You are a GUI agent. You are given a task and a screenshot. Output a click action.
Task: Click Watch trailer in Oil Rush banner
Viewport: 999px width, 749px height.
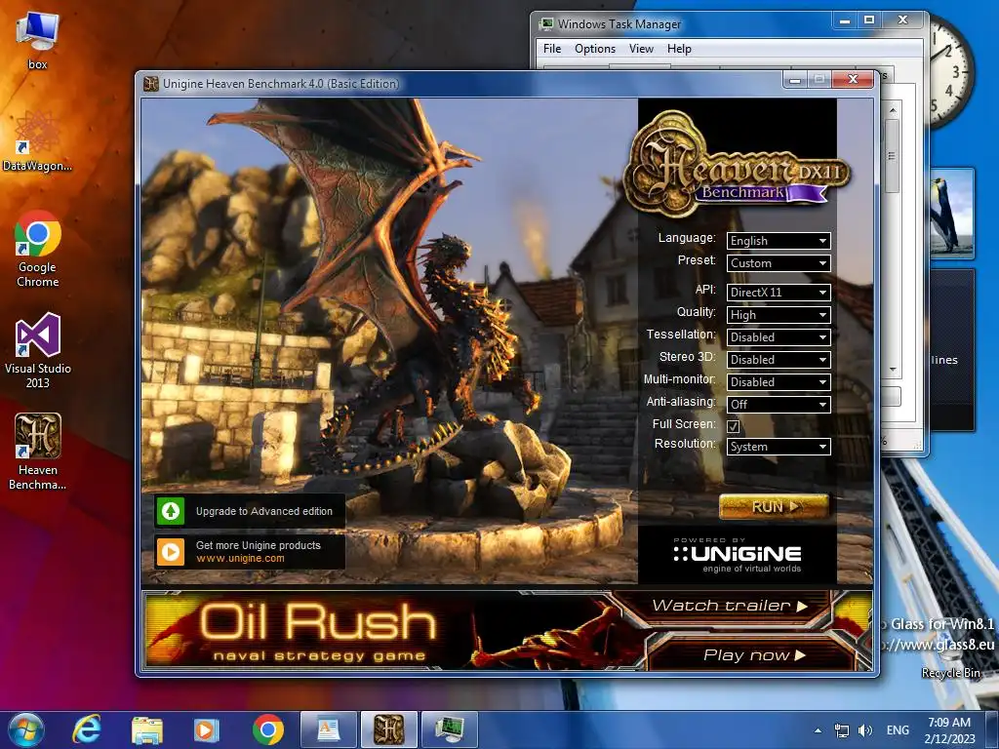tap(730, 606)
